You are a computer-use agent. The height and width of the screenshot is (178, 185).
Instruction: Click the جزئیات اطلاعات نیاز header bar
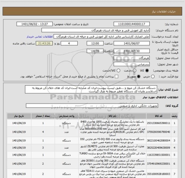(92, 11)
